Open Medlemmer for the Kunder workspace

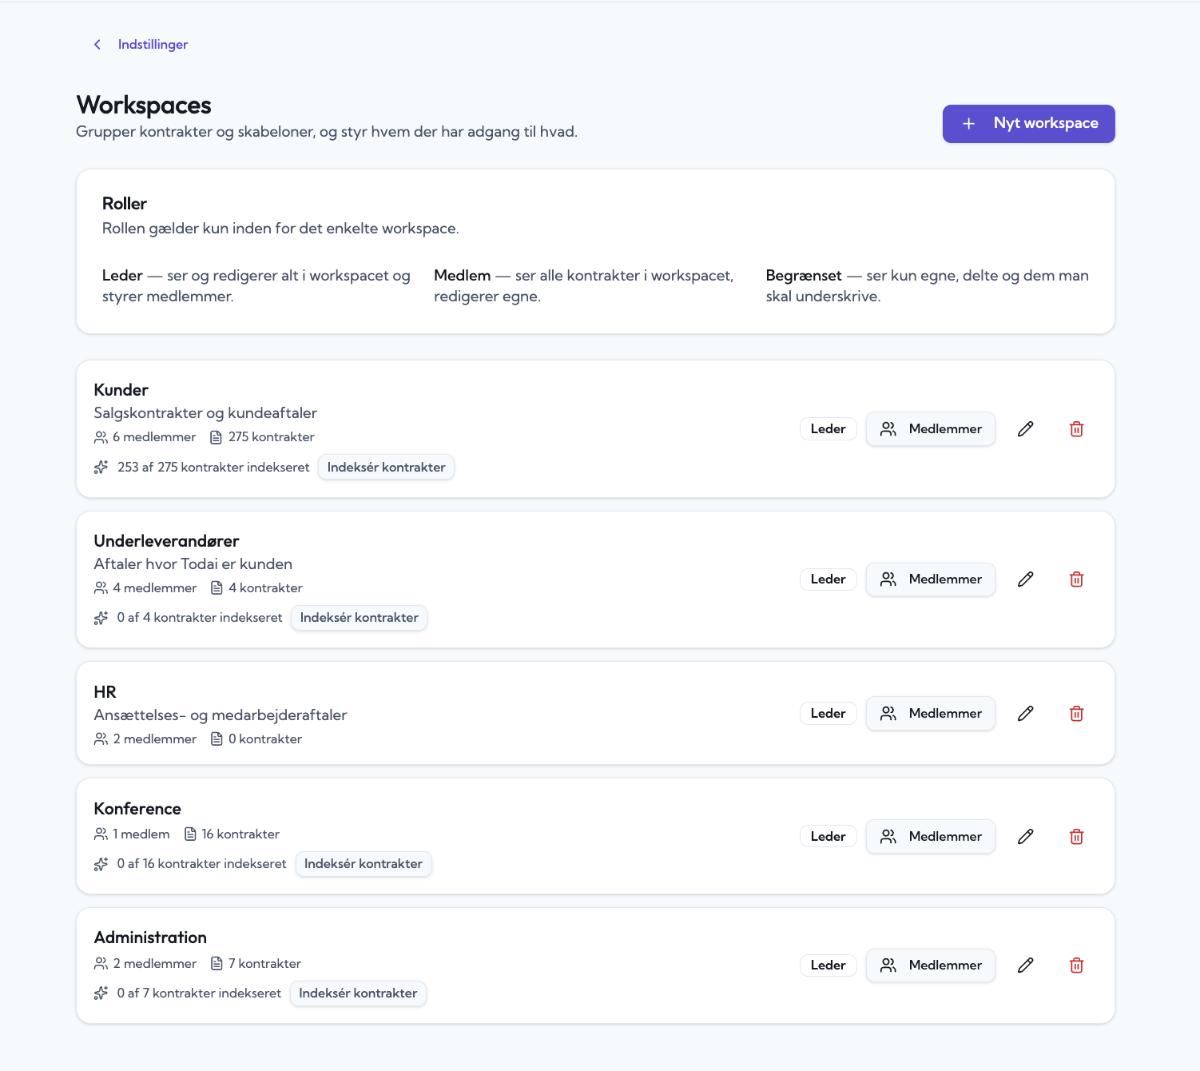pyautogui.click(x=931, y=429)
